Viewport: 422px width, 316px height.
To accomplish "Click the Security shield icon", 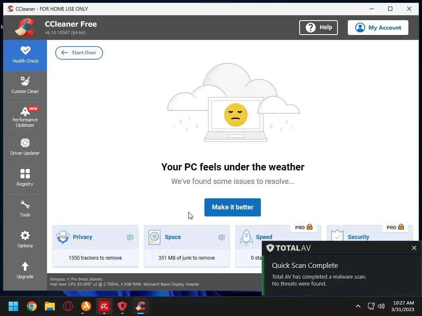I will (x=337, y=236).
